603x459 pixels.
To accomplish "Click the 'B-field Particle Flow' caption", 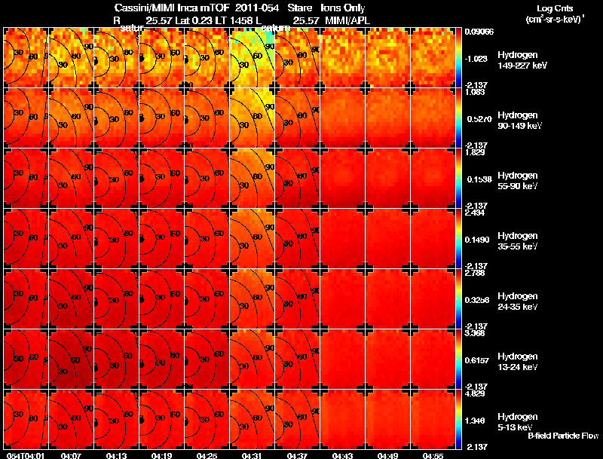I will pos(563,436).
